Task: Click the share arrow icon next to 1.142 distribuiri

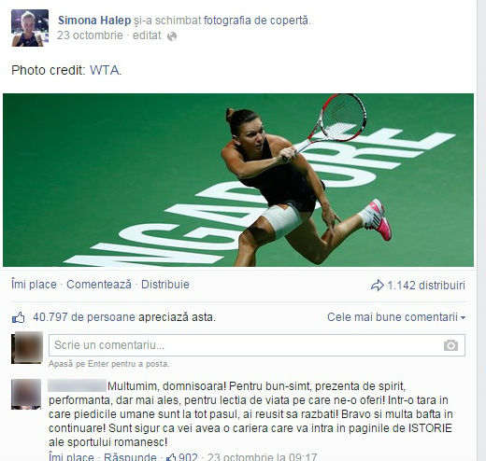Action: click(378, 286)
